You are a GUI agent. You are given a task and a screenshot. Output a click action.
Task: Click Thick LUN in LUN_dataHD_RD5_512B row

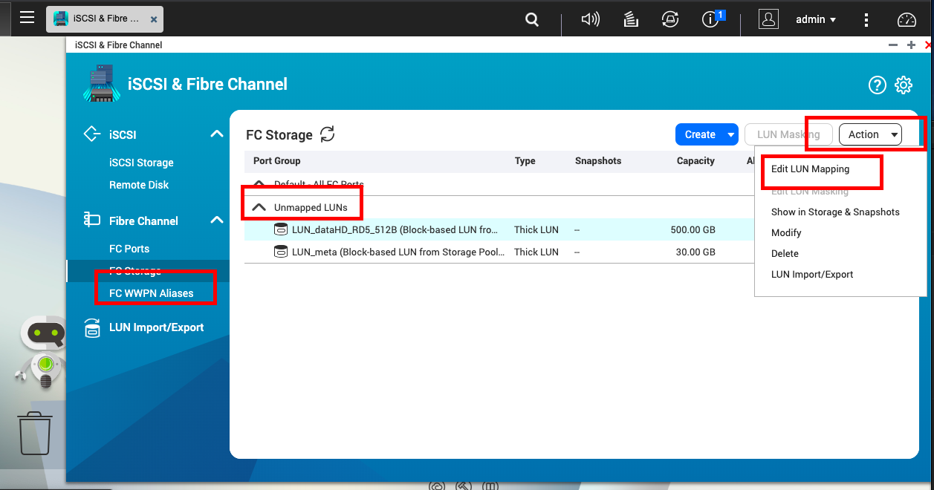click(x=536, y=229)
